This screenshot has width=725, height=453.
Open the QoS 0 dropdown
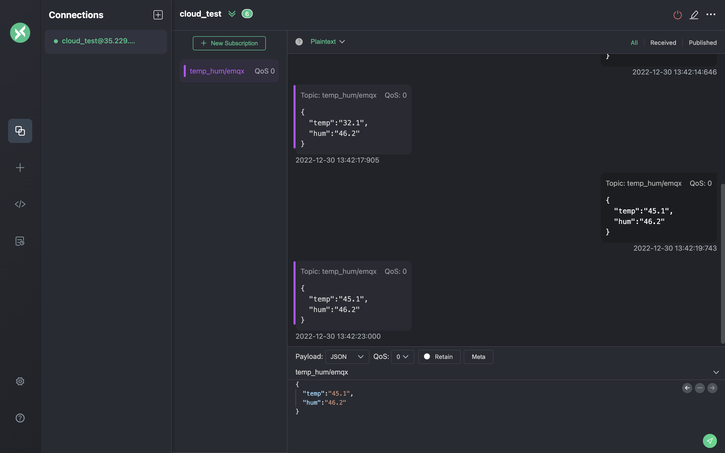pos(402,357)
